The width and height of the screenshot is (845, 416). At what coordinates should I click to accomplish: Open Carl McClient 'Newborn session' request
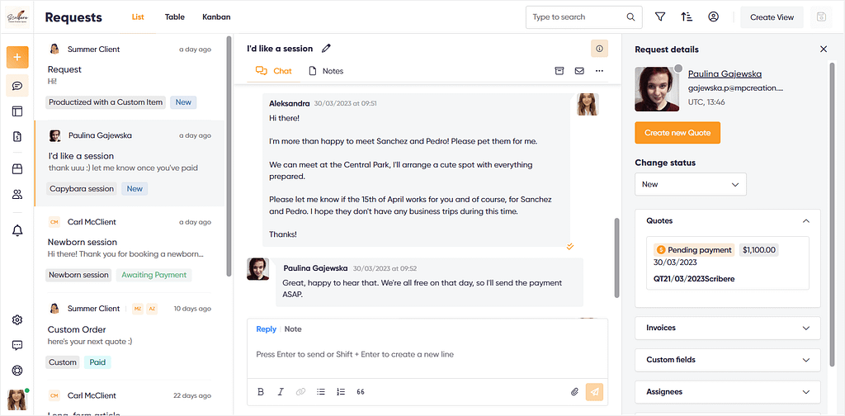click(x=130, y=249)
